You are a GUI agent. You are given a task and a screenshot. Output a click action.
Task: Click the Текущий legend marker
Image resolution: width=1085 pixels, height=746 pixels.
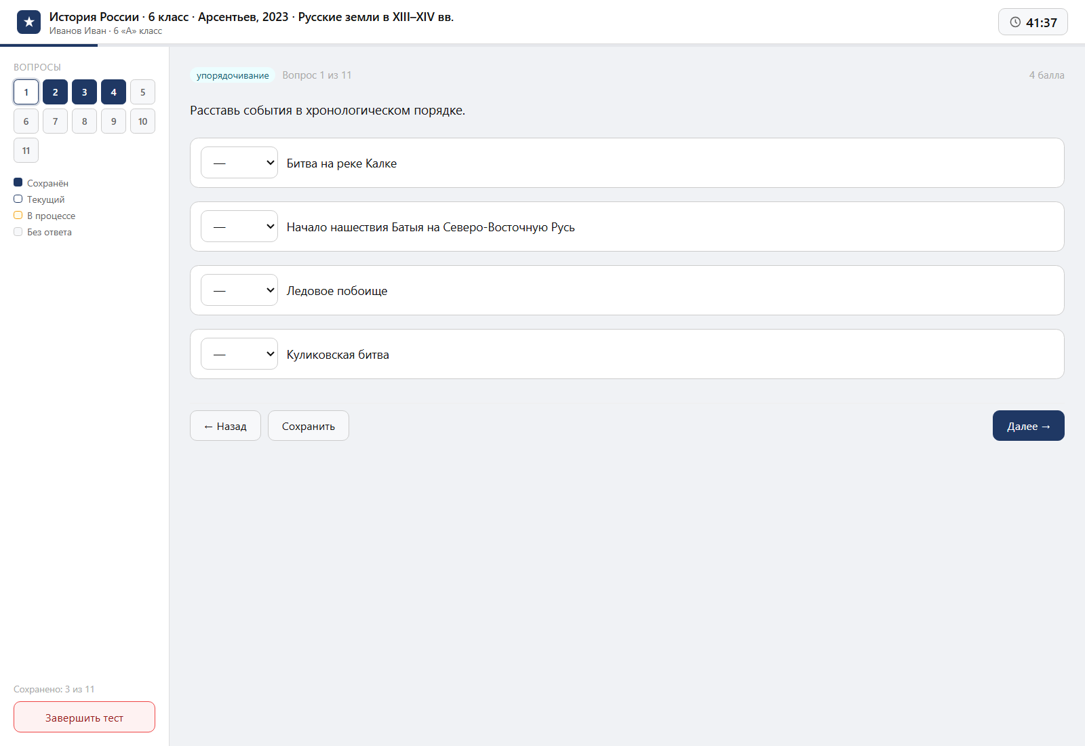coord(18,199)
